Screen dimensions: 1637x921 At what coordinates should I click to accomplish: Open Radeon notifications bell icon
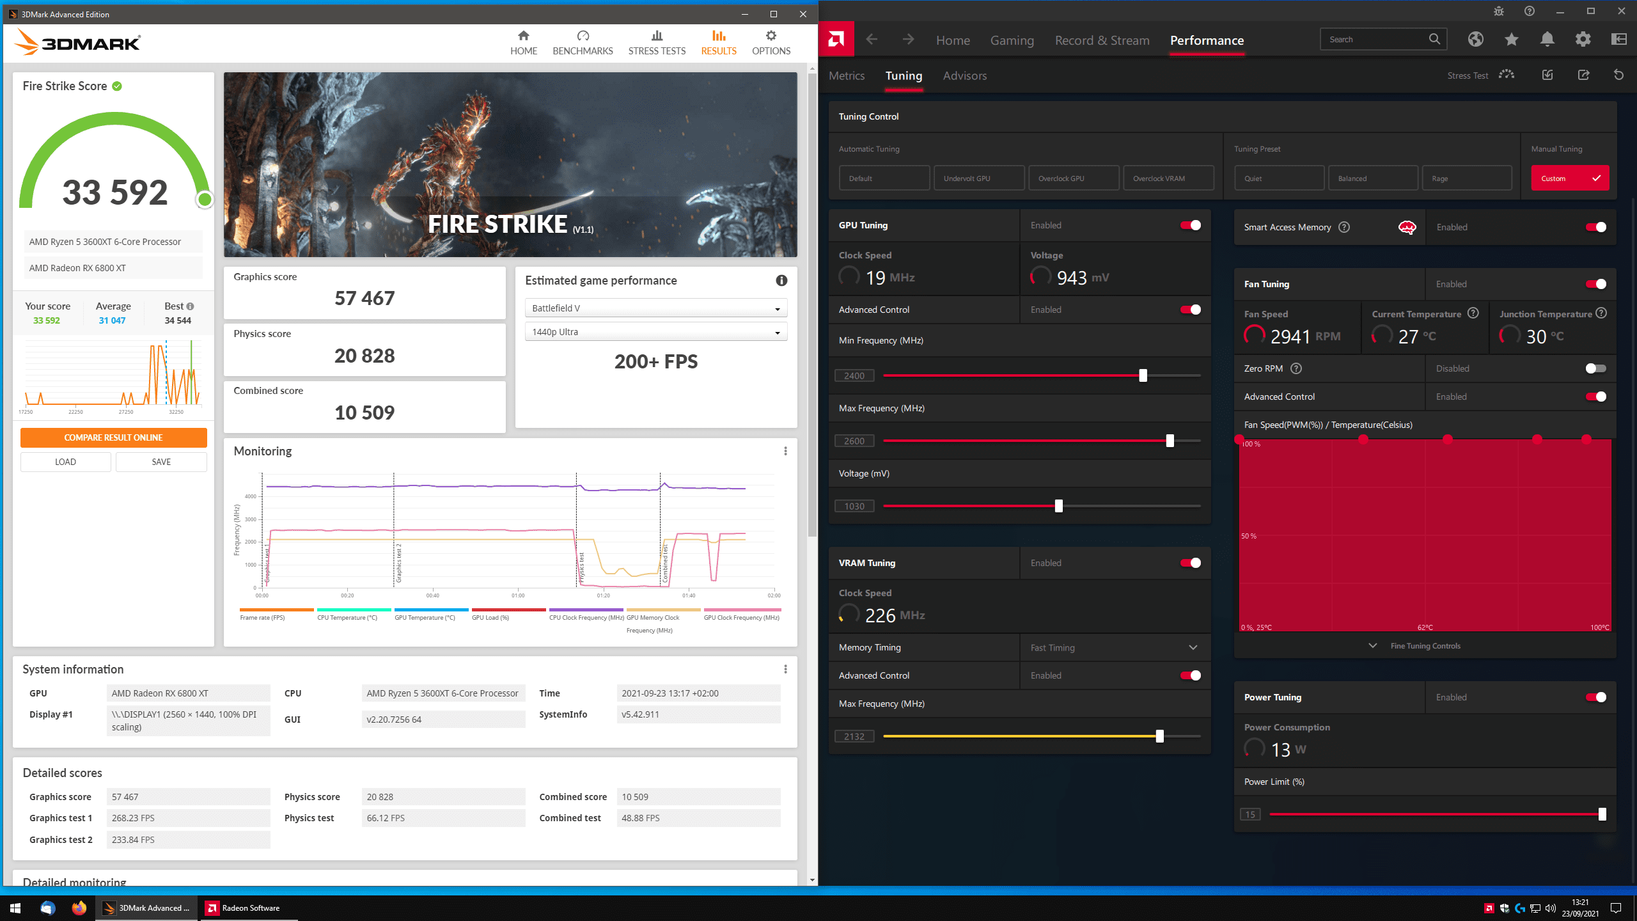click(x=1547, y=40)
